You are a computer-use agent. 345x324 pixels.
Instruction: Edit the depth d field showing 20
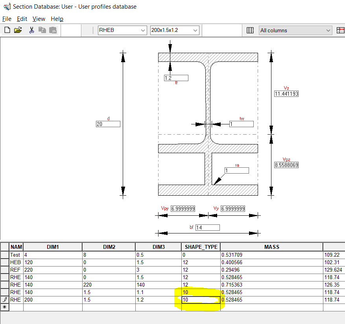108,124
